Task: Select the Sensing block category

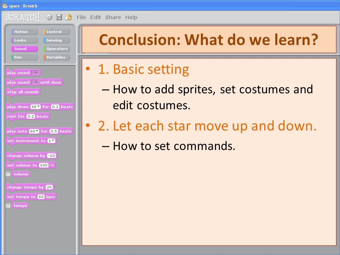Action: pos(57,40)
